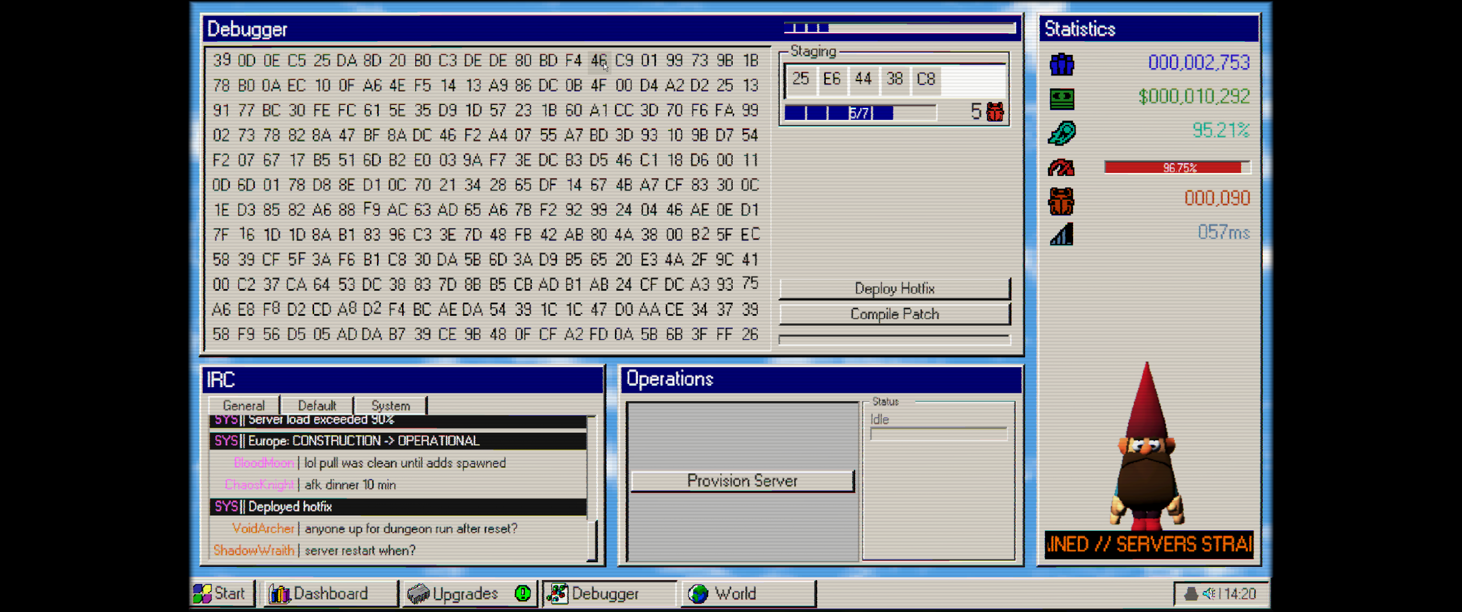Click the Provision Server button
The height and width of the screenshot is (612, 1462).
click(742, 481)
